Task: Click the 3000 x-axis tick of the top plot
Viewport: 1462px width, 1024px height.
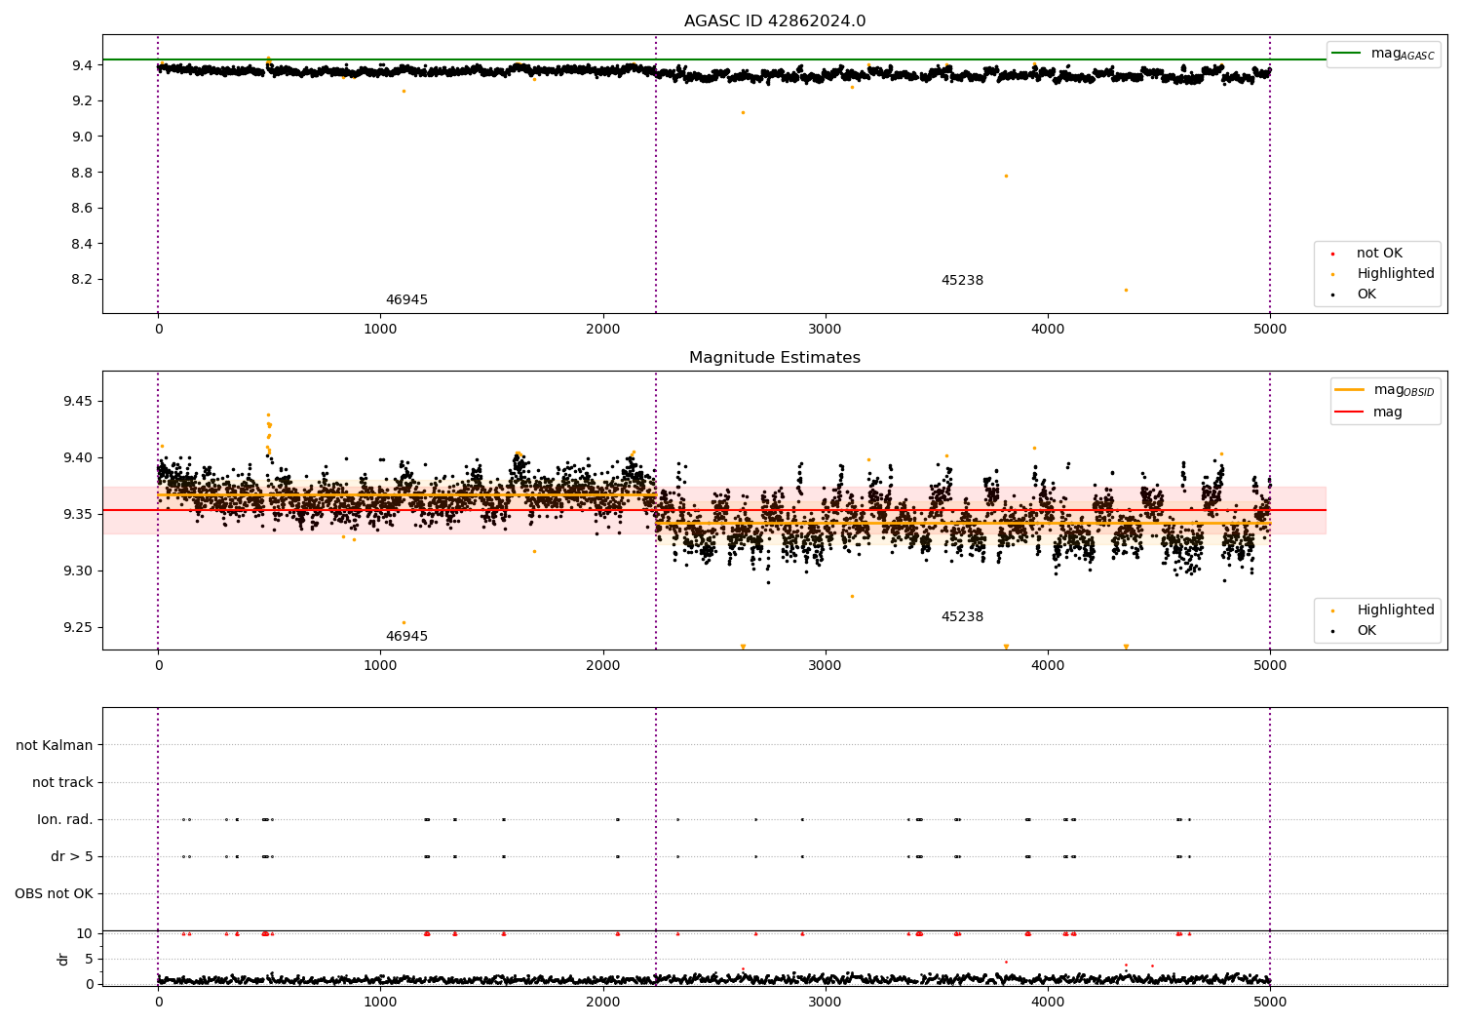Action: click(x=826, y=330)
